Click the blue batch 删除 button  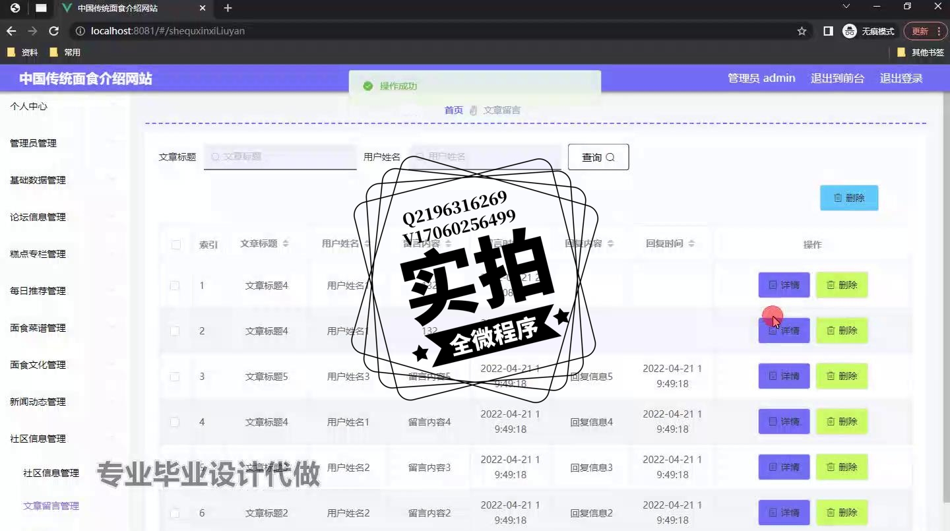849,198
